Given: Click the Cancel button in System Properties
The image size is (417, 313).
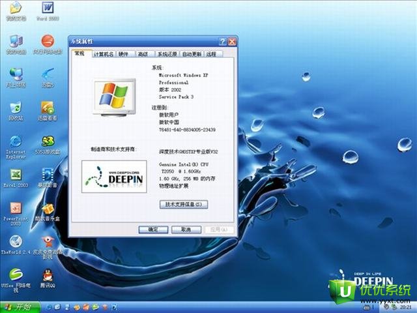Looking at the screenshot, I should point(186,230).
